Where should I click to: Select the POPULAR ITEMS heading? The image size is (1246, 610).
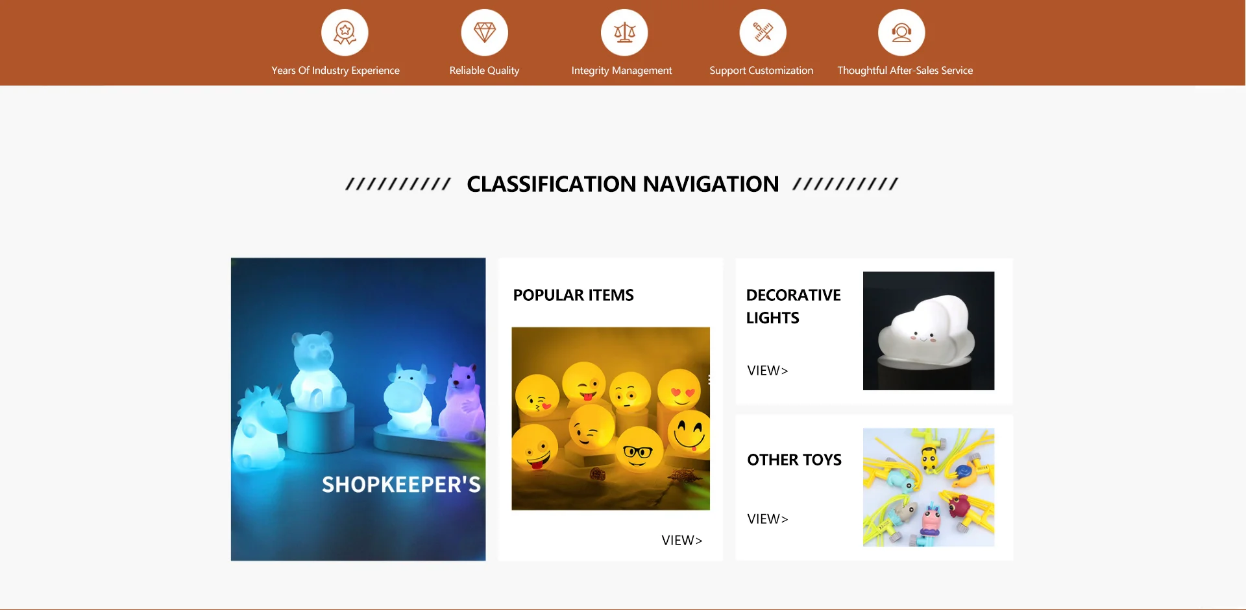[x=573, y=295]
